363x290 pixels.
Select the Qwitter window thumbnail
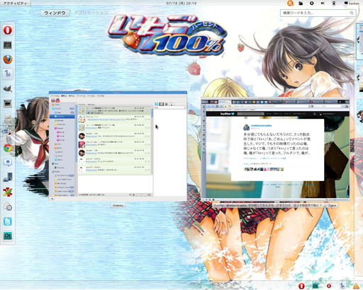(x=118, y=146)
